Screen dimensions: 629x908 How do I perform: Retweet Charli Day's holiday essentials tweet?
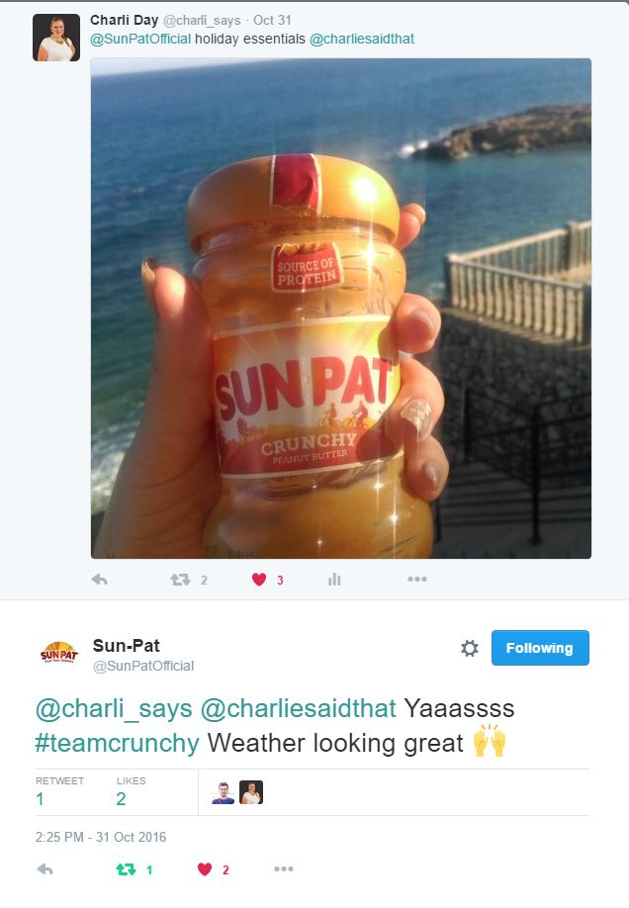(x=180, y=579)
